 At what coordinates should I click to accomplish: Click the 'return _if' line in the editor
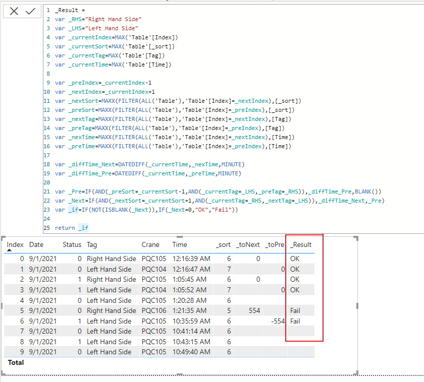pyautogui.click(x=72, y=228)
